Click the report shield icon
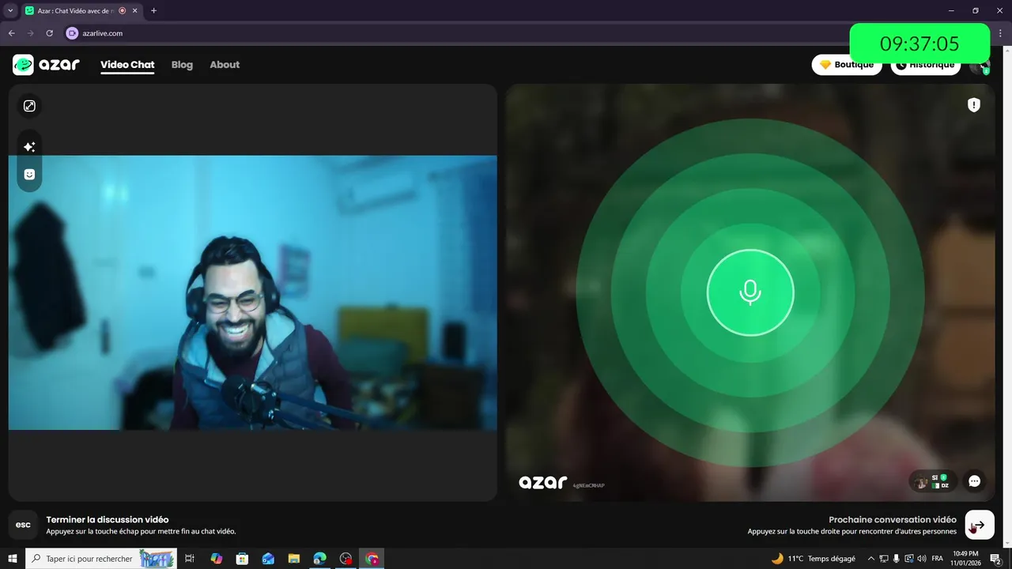Viewport: 1012px width, 569px height. click(974, 105)
